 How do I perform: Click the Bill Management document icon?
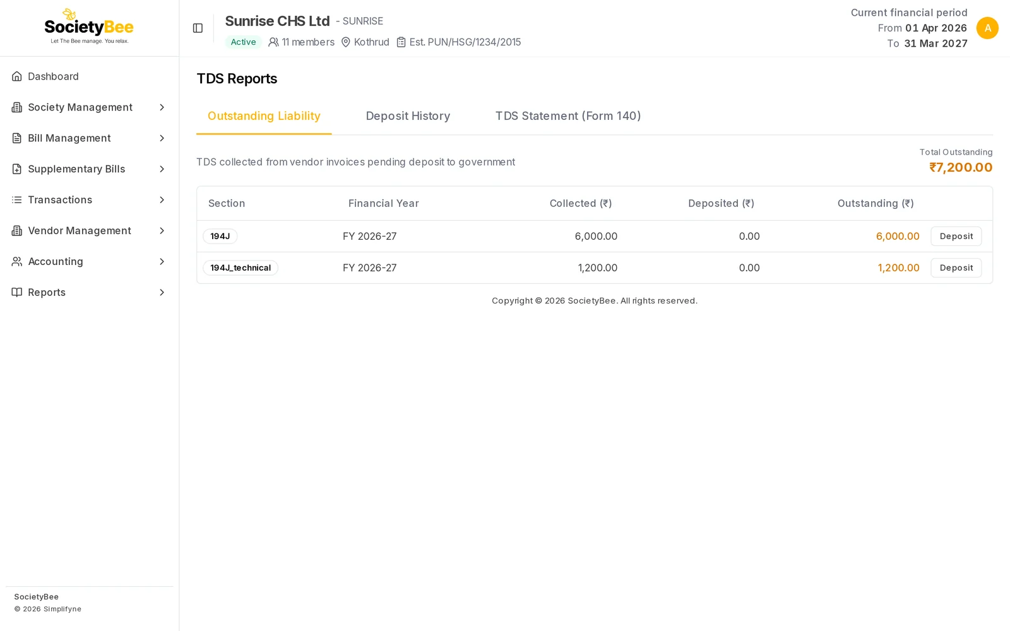click(x=17, y=138)
